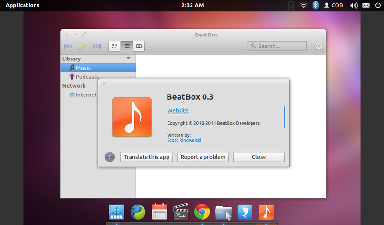The height and width of the screenshot is (225, 384).
Task: Select Music in the library sidebar
Action: pyautogui.click(x=98, y=68)
